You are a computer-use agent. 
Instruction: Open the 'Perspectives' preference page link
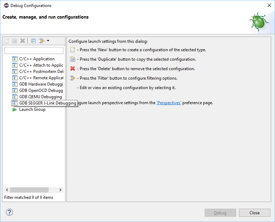click(169, 103)
